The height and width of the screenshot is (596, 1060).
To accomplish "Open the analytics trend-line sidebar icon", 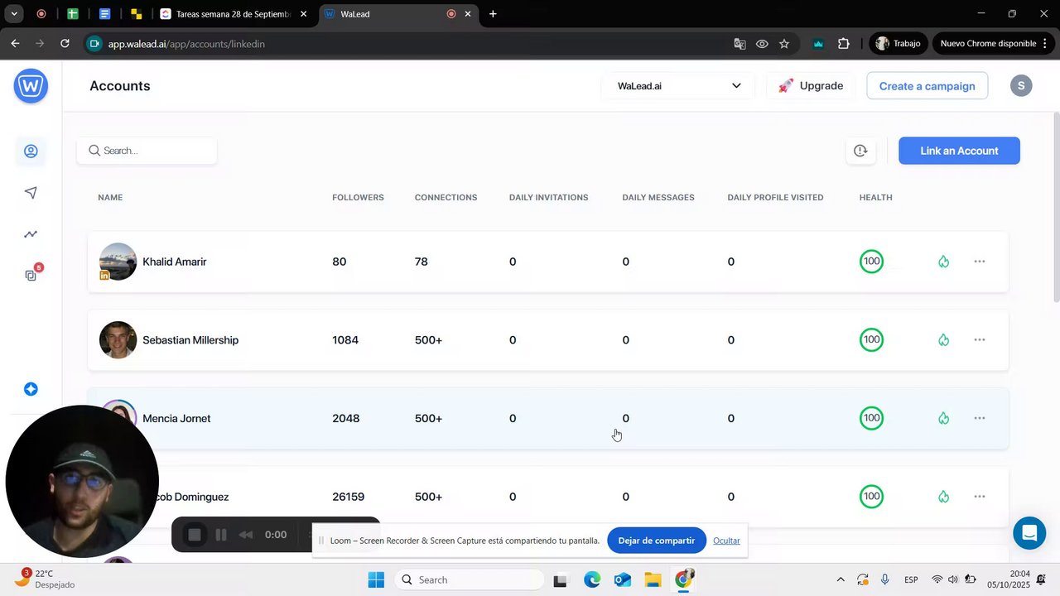I will (x=31, y=234).
